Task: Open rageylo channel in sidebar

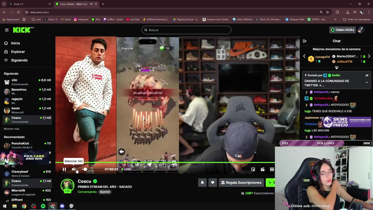Action: pyautogui.click(x=27, y=101)
